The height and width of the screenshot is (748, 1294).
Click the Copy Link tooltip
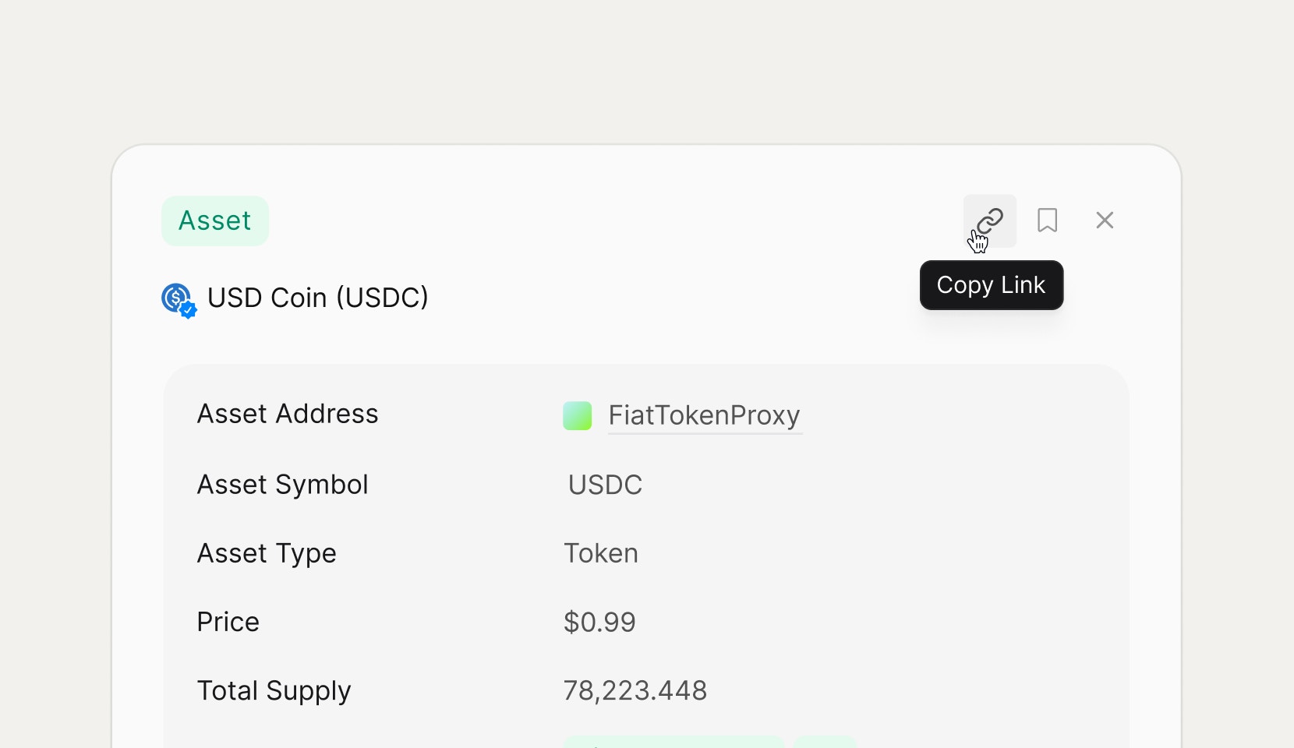tap(992, 285)
